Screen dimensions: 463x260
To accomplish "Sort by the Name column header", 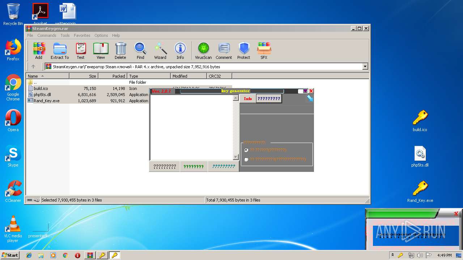I will tap(48, 76).
